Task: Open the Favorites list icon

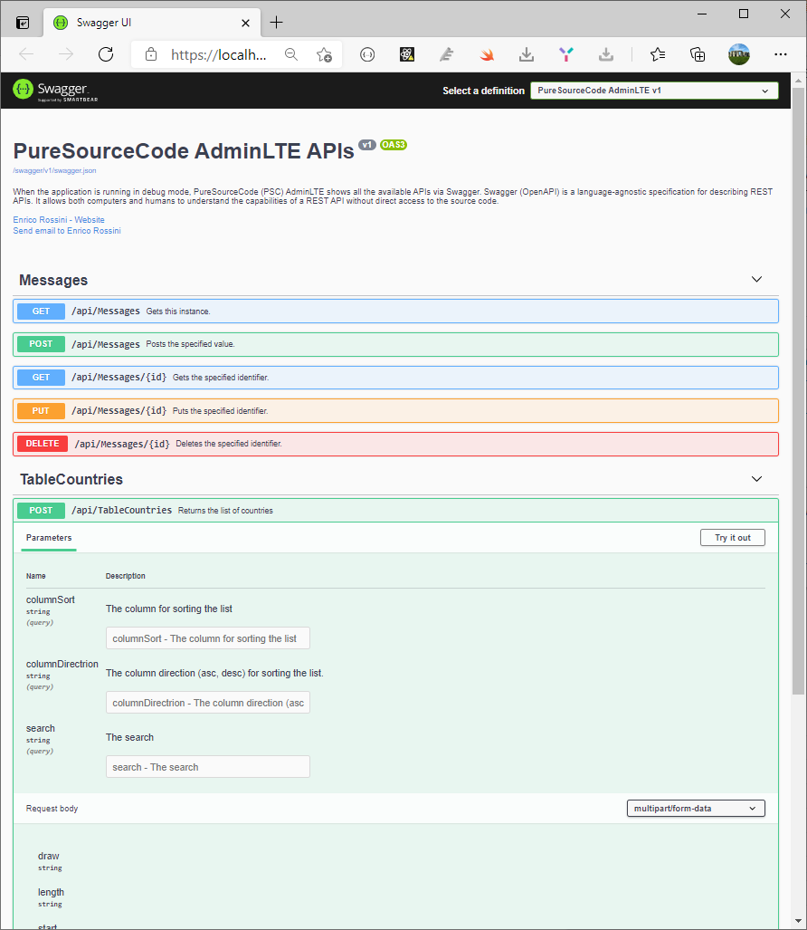Action: [658, 54]
